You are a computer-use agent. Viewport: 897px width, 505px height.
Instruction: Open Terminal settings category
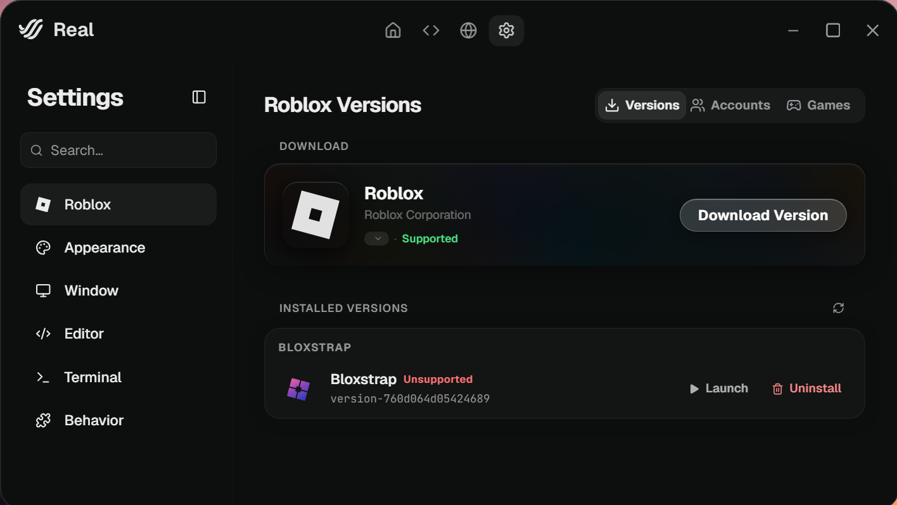tap(118, 377)
